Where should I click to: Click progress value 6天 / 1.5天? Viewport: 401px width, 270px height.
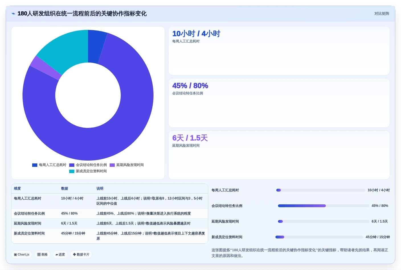380,222
